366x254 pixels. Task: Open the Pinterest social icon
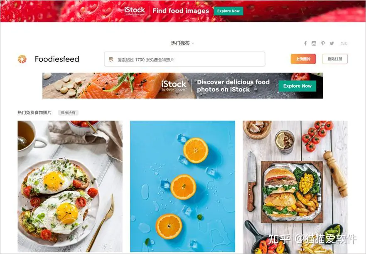pos(323,43)
